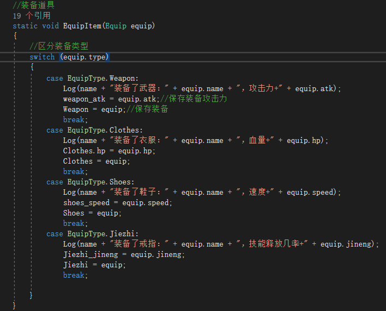Click the comment "//装备道具"
This screenshot has height=311, width=386.
34,5
